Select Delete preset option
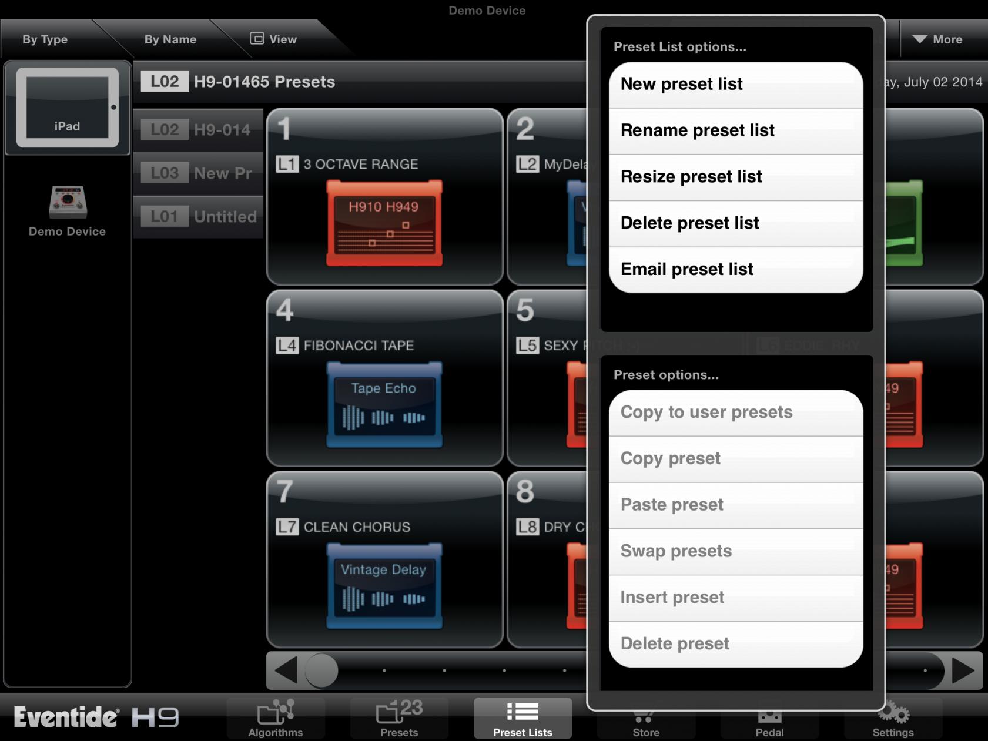The image size is (988, 741). coord(736,644)
